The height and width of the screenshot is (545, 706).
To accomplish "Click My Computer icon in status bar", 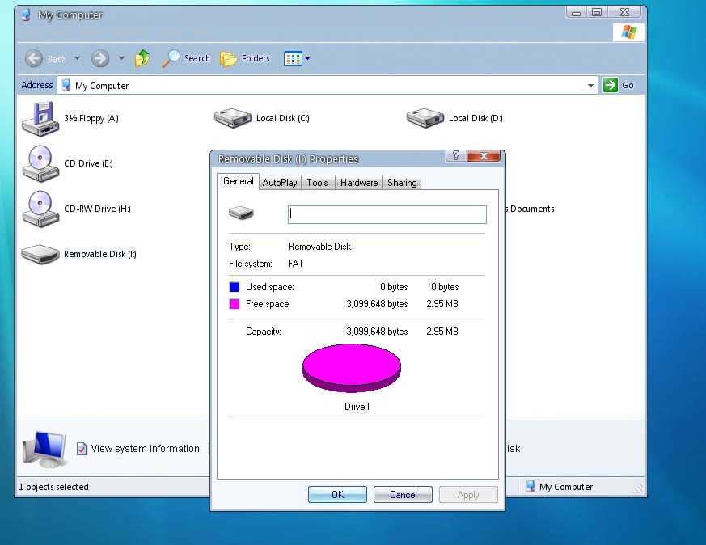I will pyautogui.click(x=531, y=486).
